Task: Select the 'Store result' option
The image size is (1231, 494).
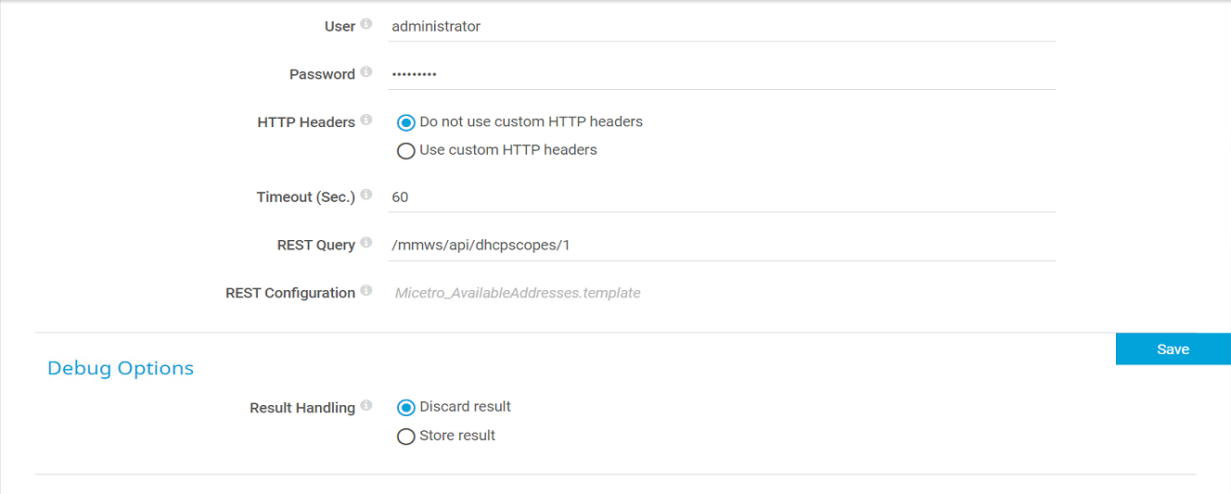Action: point(405,437)
